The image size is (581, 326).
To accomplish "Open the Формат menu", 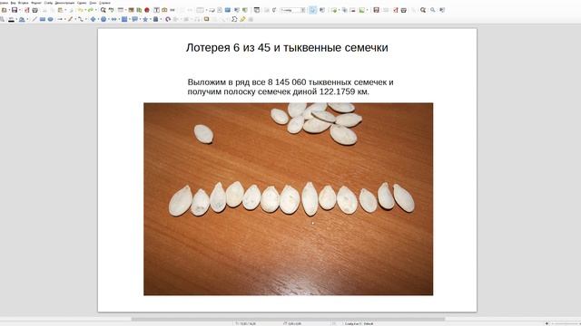I will (36, 2).
